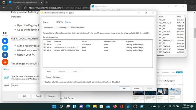The image size is (196, 110).
Task: Open the Widgets panel from taskbar
Action: click(74, 106)
